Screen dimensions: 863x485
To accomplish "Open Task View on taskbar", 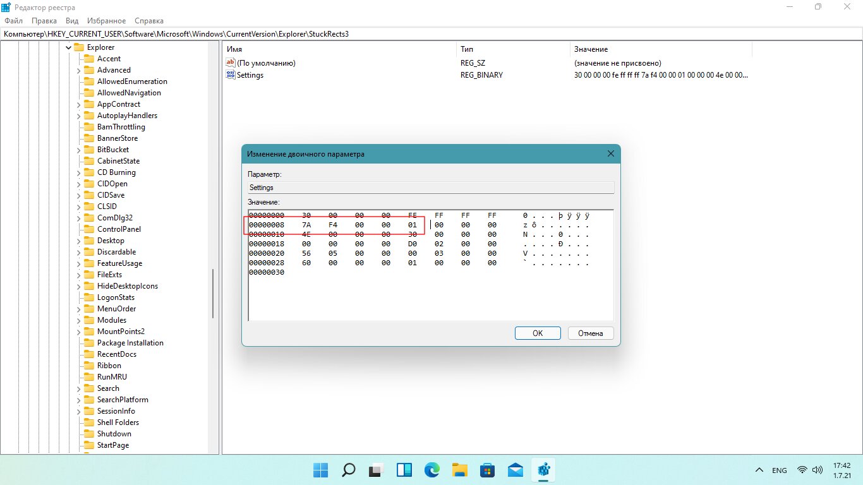I will [376, 470].
